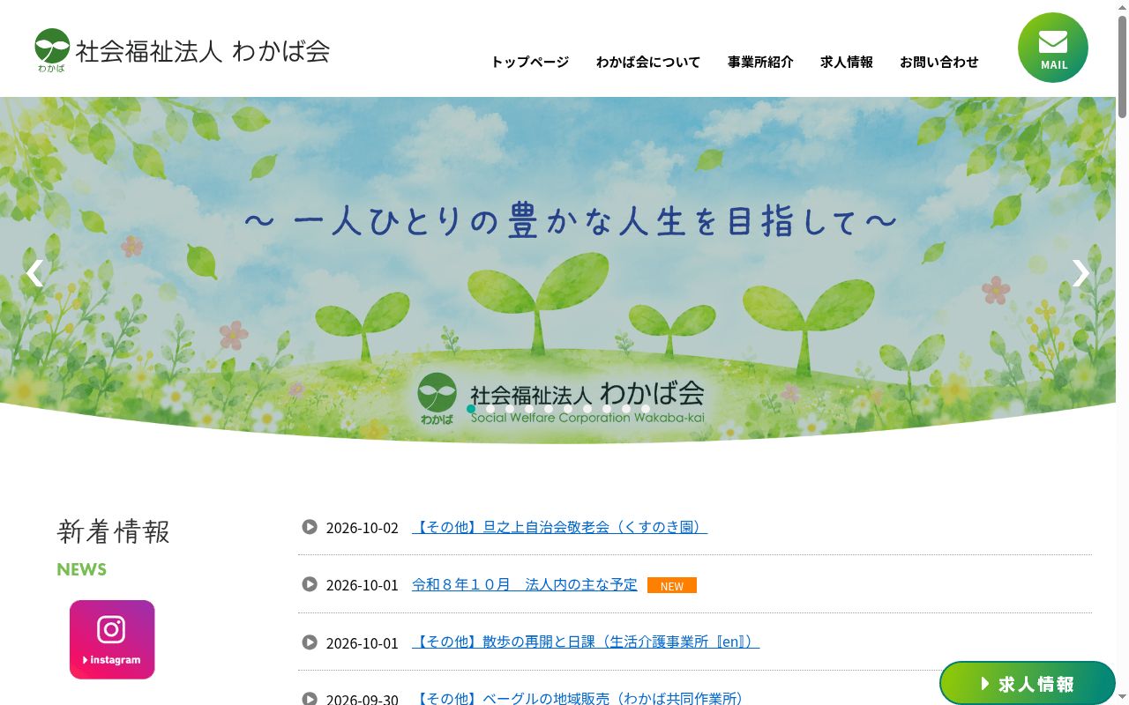
Task: Open 令和8年10月 法人内の主な予定 link
Action: tap(525, 584)
